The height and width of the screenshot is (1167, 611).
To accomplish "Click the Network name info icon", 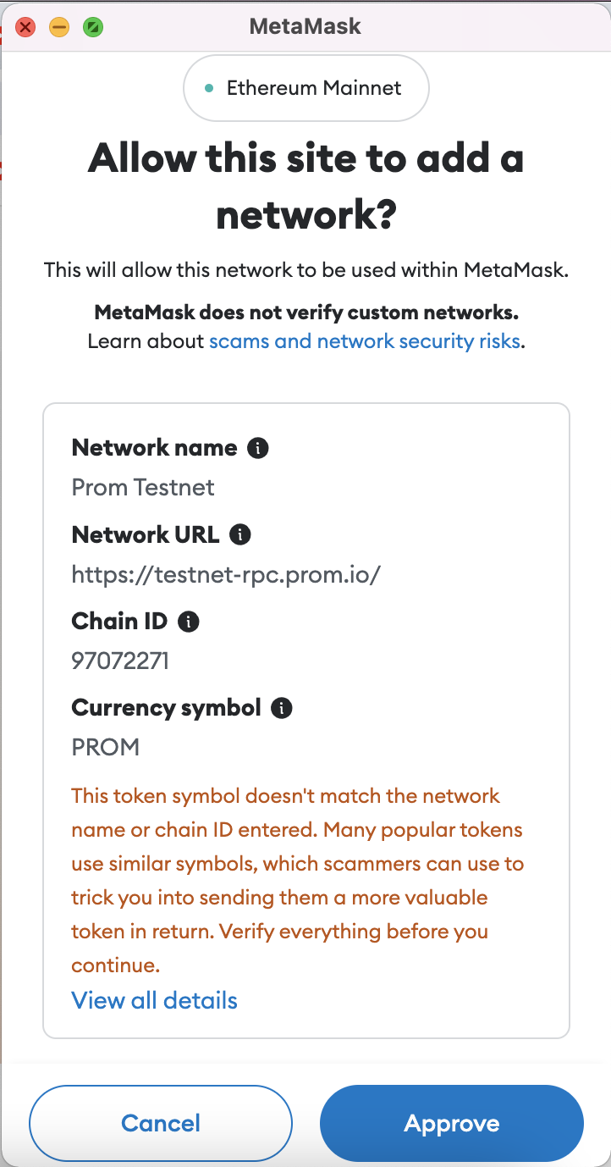I will click(x=257, y=448).
